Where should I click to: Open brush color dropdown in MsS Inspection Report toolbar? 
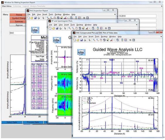[68, 18]
